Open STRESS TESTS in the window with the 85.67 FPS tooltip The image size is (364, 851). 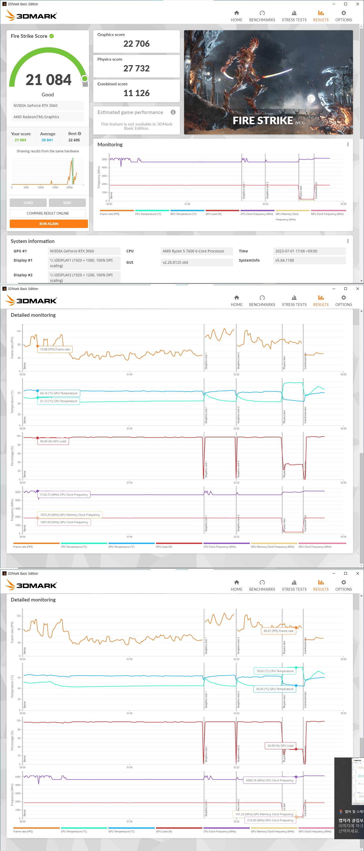294,585
